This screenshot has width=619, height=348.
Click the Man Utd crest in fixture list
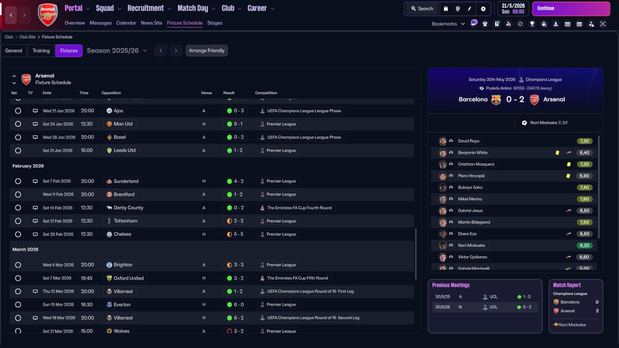click(x=109, y=124)
